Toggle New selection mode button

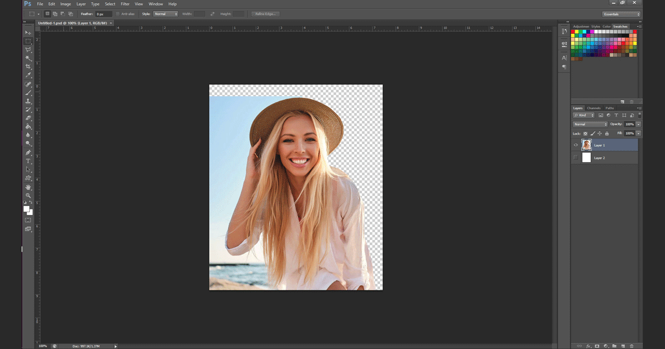point(47,13)
